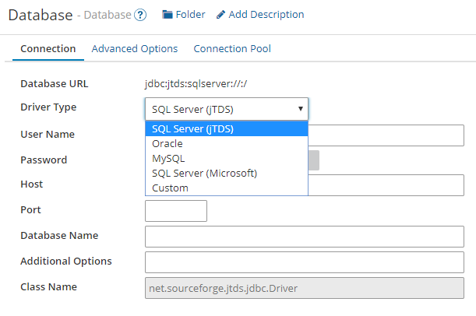Click the Database Name text field
Viewport: 476px width, 316px height.
click(305, 237)
